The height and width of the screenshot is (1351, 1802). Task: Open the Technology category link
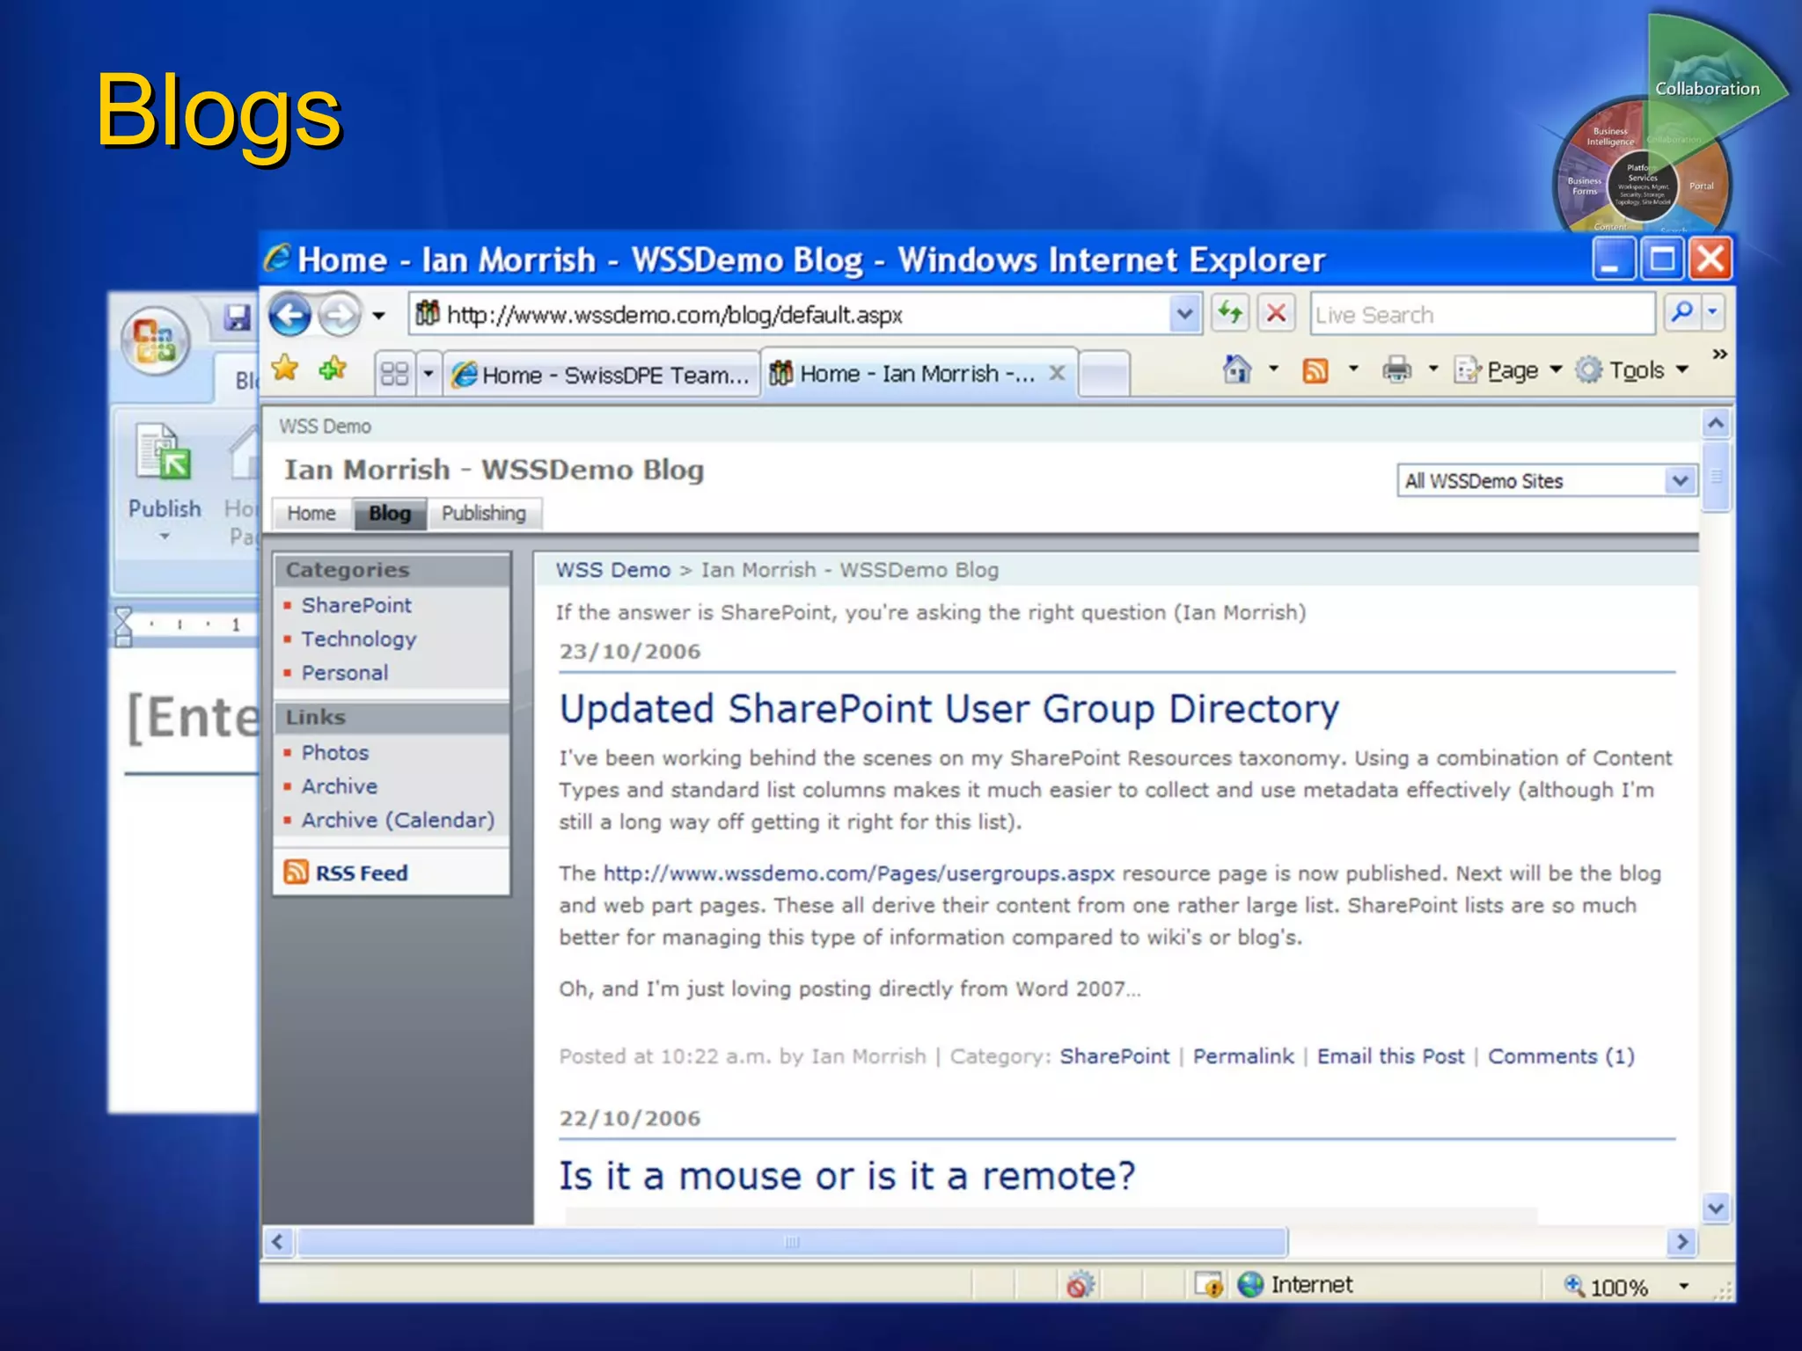pos(358,639)
